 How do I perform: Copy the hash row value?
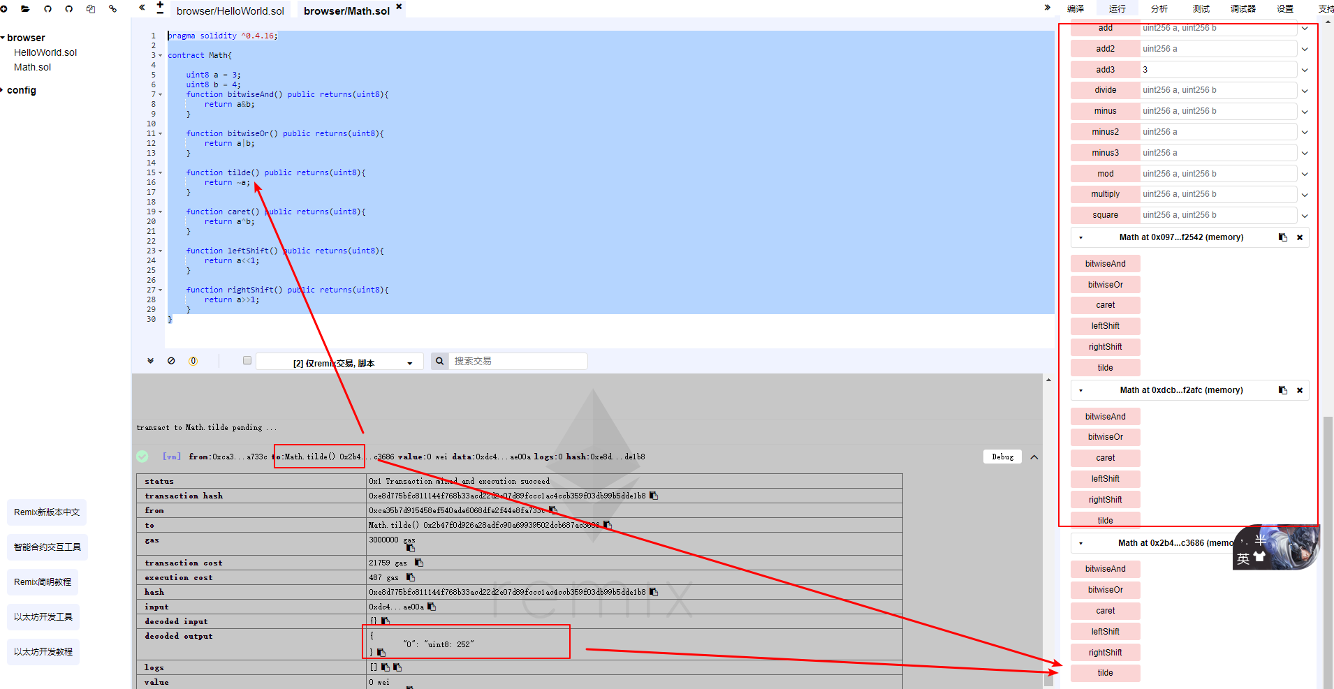[x=654, y=592]
